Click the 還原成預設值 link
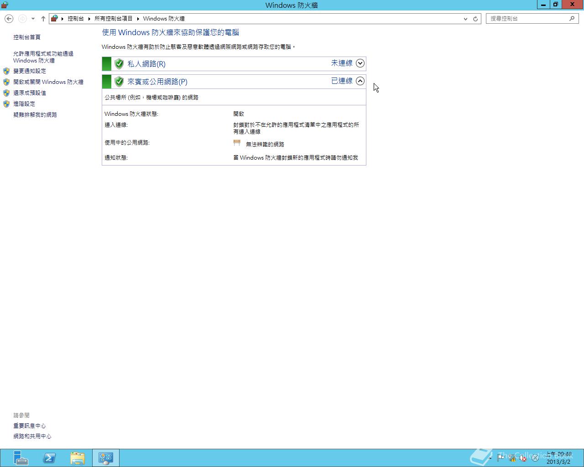 30,93
